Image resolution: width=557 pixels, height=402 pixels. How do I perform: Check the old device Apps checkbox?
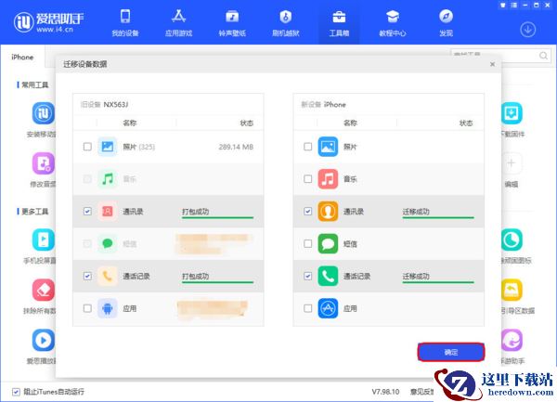click(87, 308)
